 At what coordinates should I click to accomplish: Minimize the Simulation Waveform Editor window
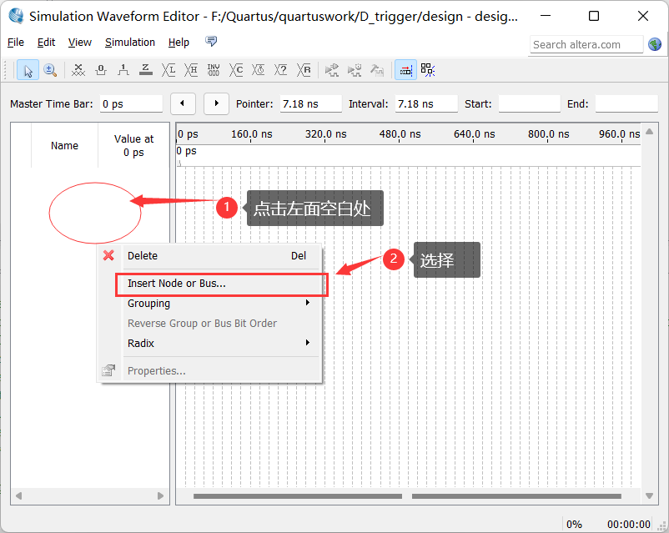point(546,16)
